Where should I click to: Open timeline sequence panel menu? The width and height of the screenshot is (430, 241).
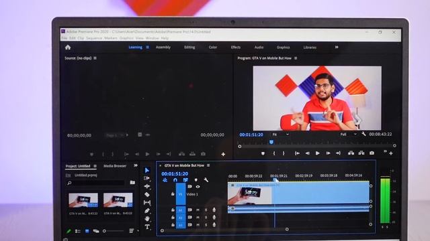coord(208,165)
